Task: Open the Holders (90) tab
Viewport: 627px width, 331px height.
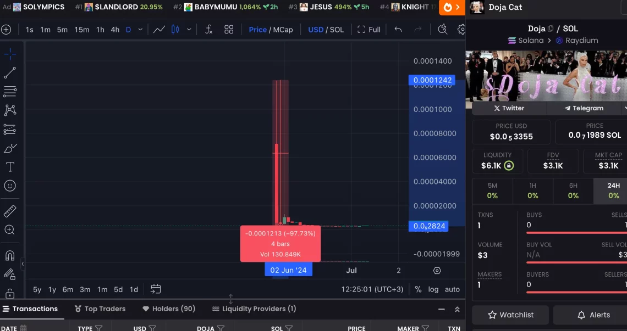Action: tap(169, 308)
